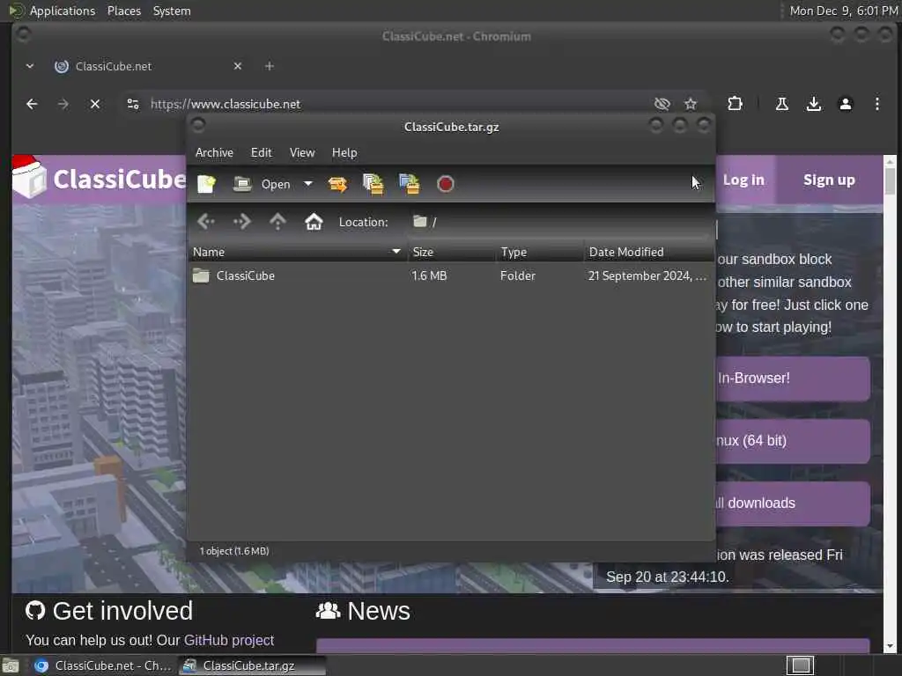Click the clock Mon Dec 9 in panel
Viewport: 902px width, 676px height.
point(844,11)
